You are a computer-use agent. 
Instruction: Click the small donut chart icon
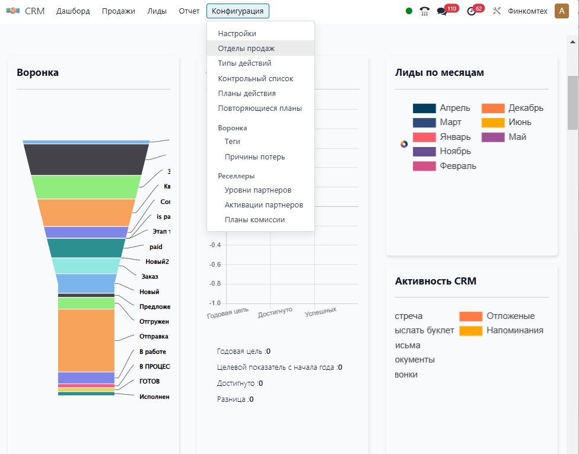[x=404, y=144]
